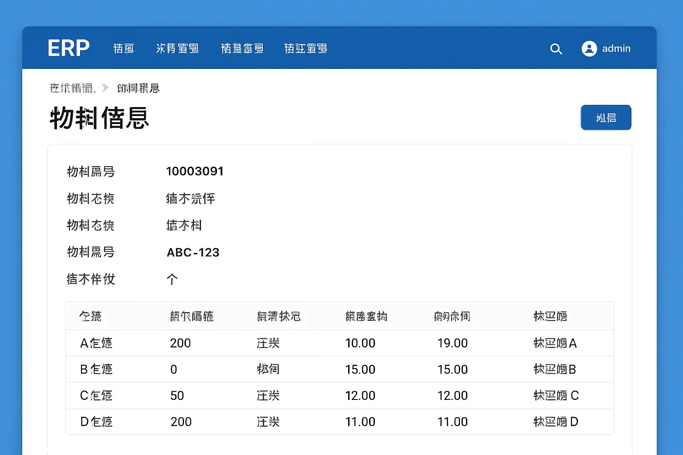The image size is (683, 455).
Task: Click the breadcrumb chevron separator arrow
Action: 105,88
